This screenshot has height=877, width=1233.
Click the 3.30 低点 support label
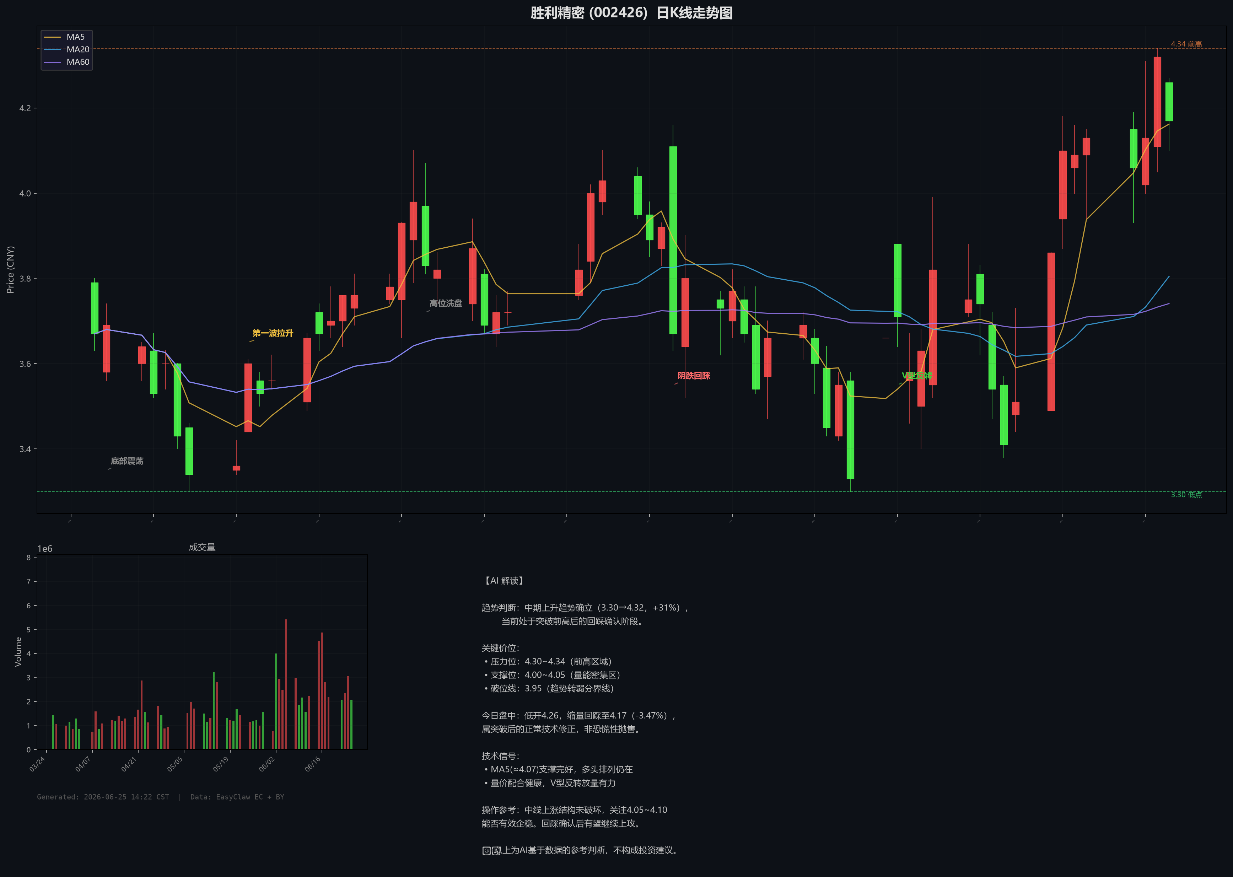point(1186,495)
